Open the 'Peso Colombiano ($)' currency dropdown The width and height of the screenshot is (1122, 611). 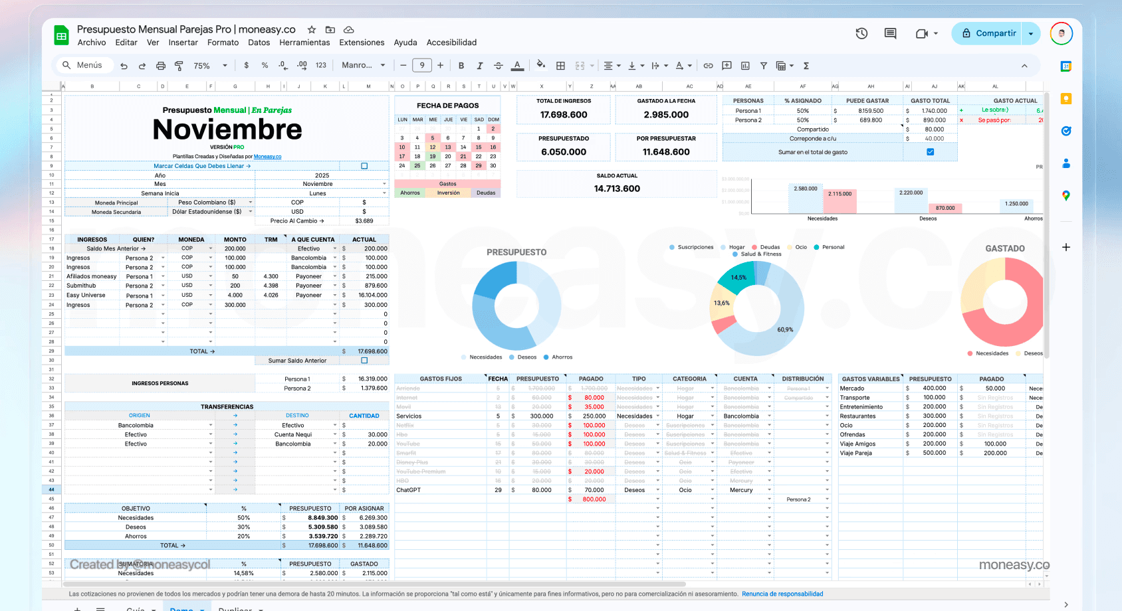point(251,203)
